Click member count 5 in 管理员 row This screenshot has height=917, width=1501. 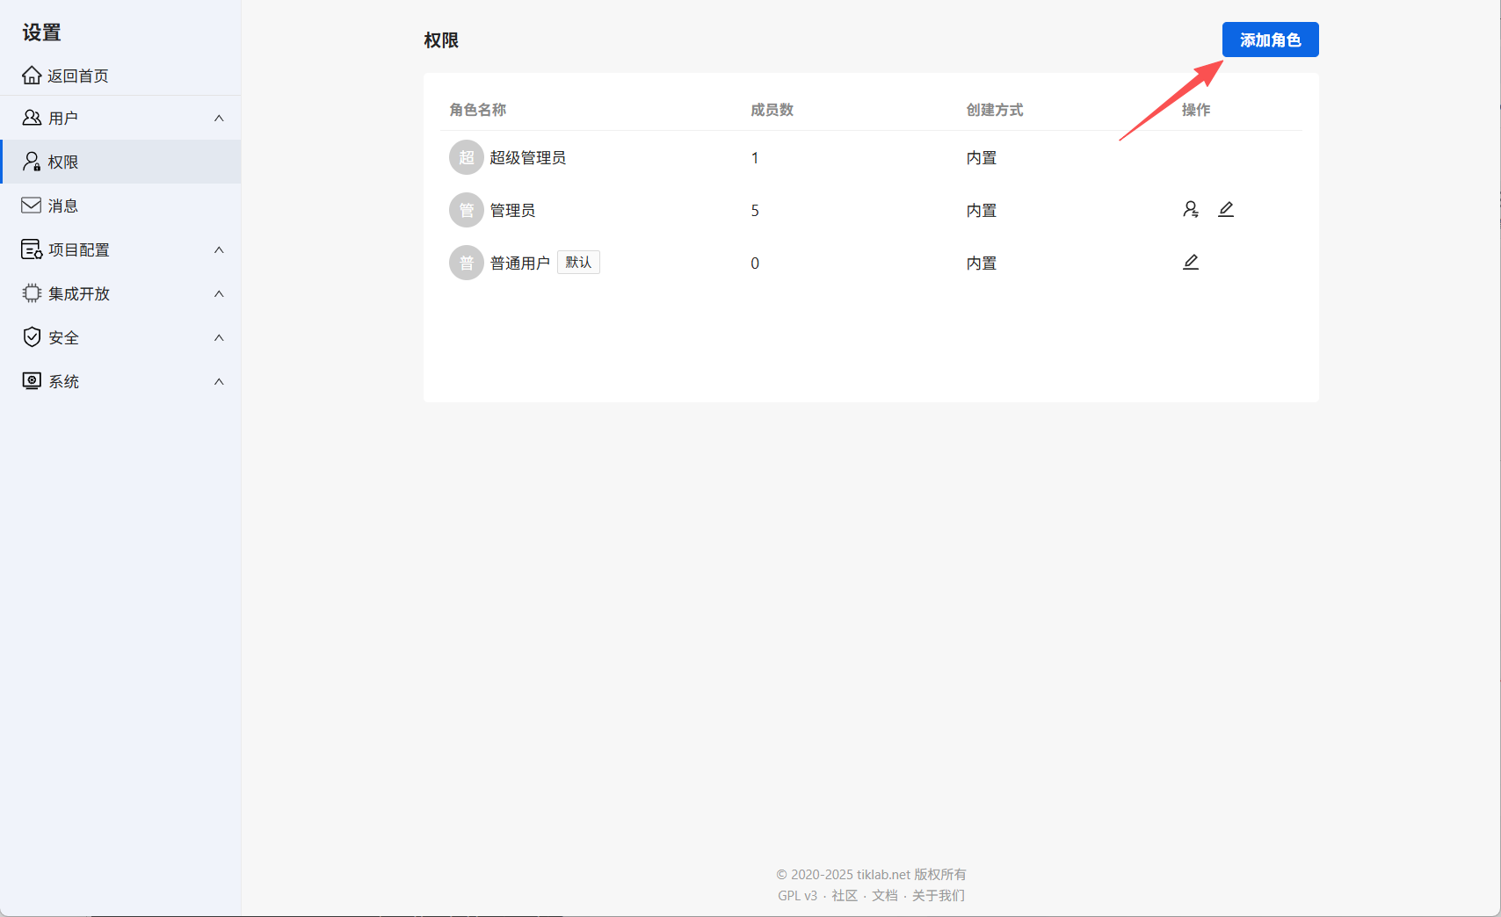[755, 210]
